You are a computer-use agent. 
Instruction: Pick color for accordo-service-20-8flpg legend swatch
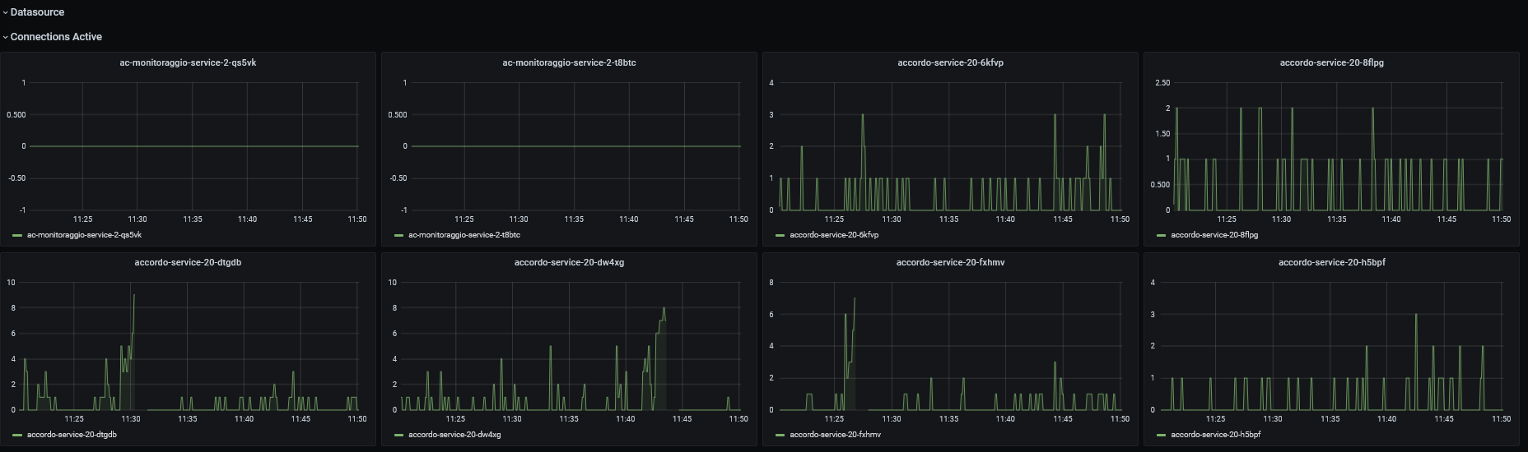[1161, 236]
